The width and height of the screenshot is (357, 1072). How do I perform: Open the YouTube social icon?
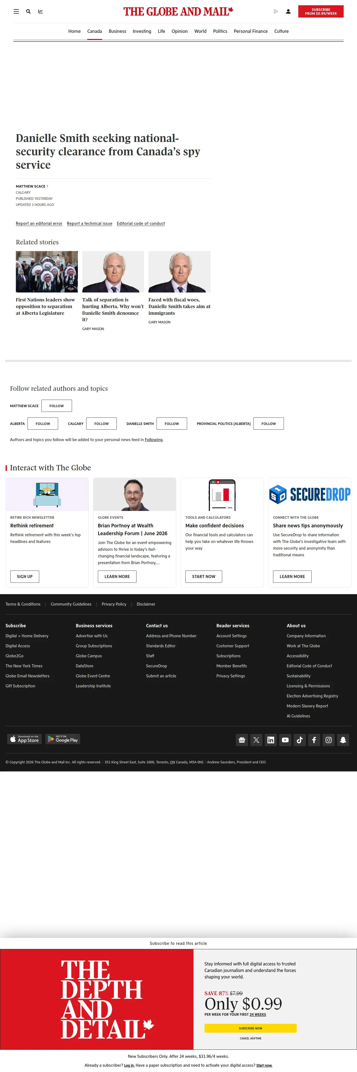point(285,739)
